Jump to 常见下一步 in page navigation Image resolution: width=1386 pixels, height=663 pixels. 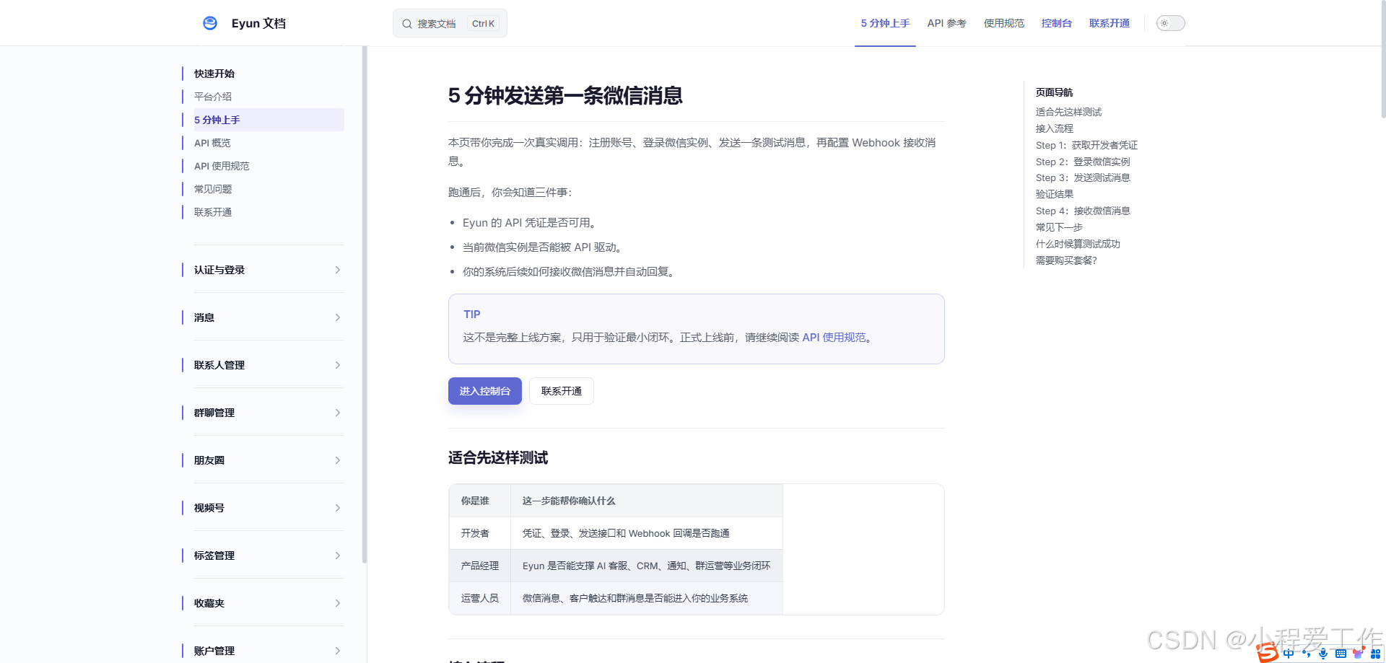1059,227
